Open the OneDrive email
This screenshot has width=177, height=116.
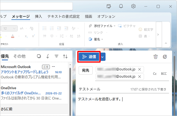34,93
